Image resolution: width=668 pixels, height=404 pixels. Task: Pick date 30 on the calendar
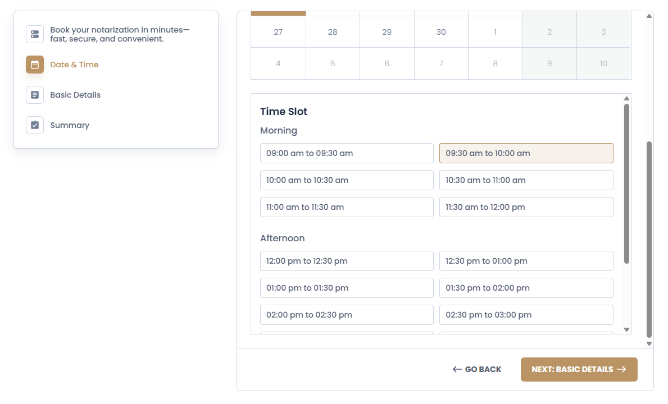[x=441, y=32]
